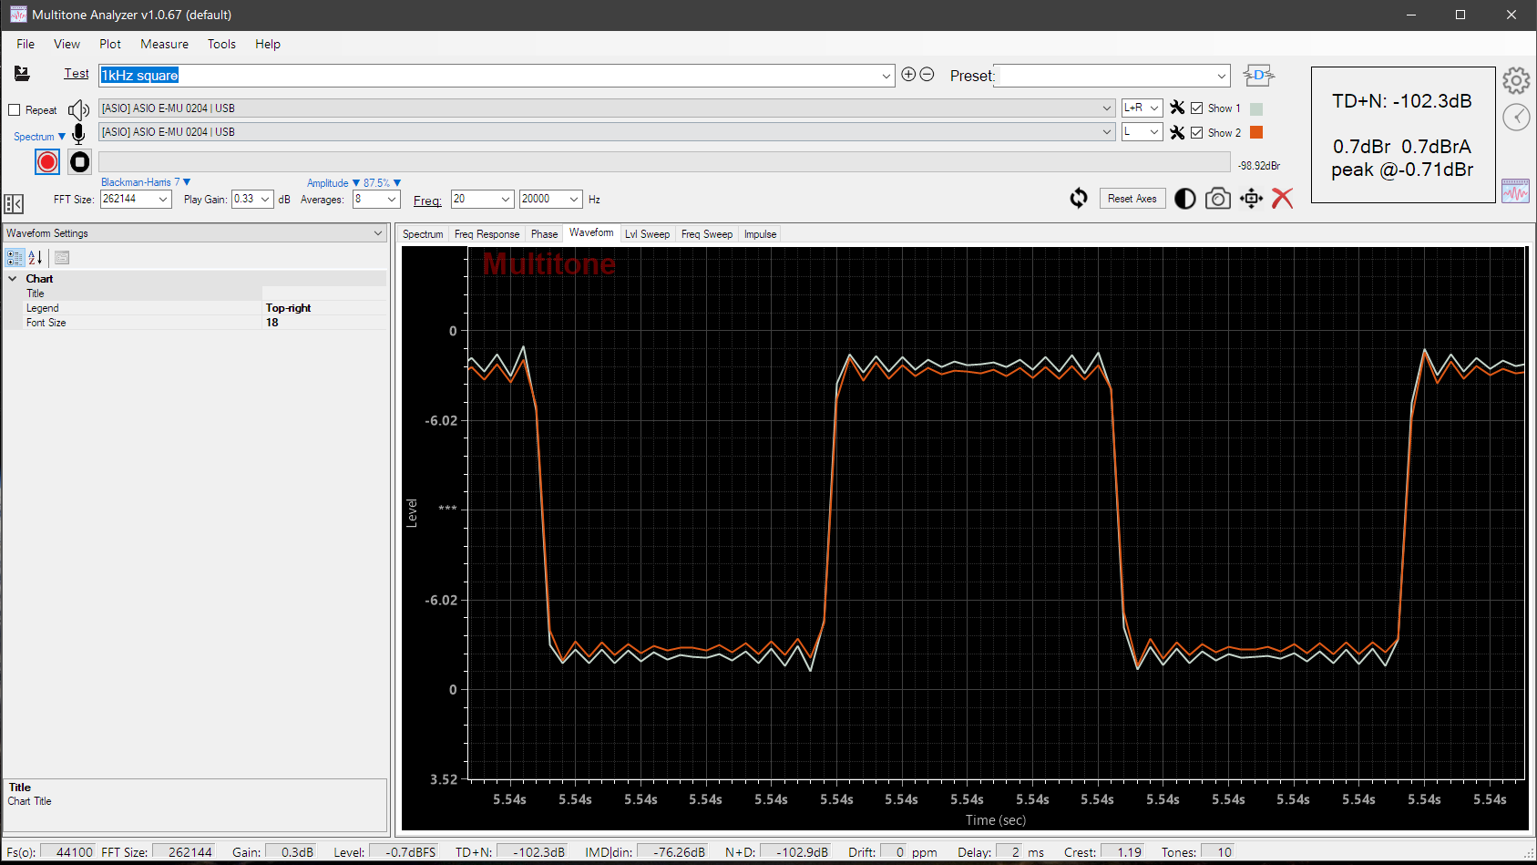Image resolution: width=1537 pixels, height=865 pixels.
Task: Click the underlined Freq link
Action: [427, 201]
